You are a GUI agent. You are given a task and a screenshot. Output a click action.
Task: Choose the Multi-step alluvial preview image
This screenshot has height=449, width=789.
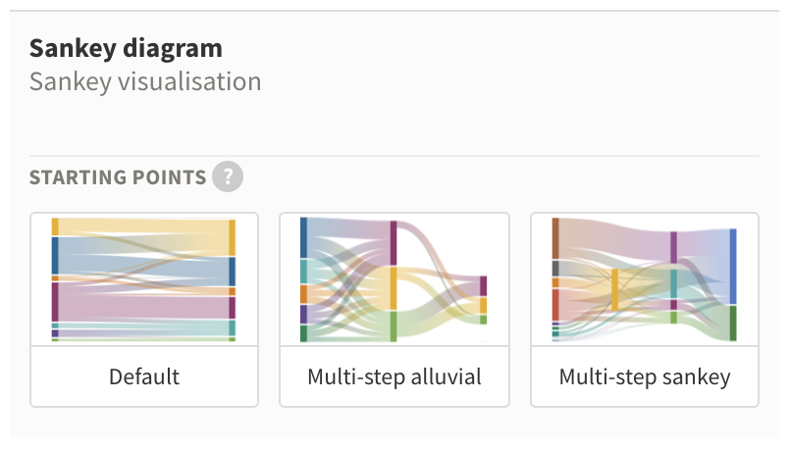pos(394,279)
